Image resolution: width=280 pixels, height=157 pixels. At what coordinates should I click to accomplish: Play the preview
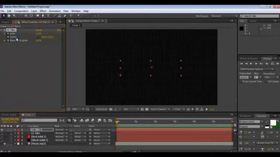(x=251, y=64)
